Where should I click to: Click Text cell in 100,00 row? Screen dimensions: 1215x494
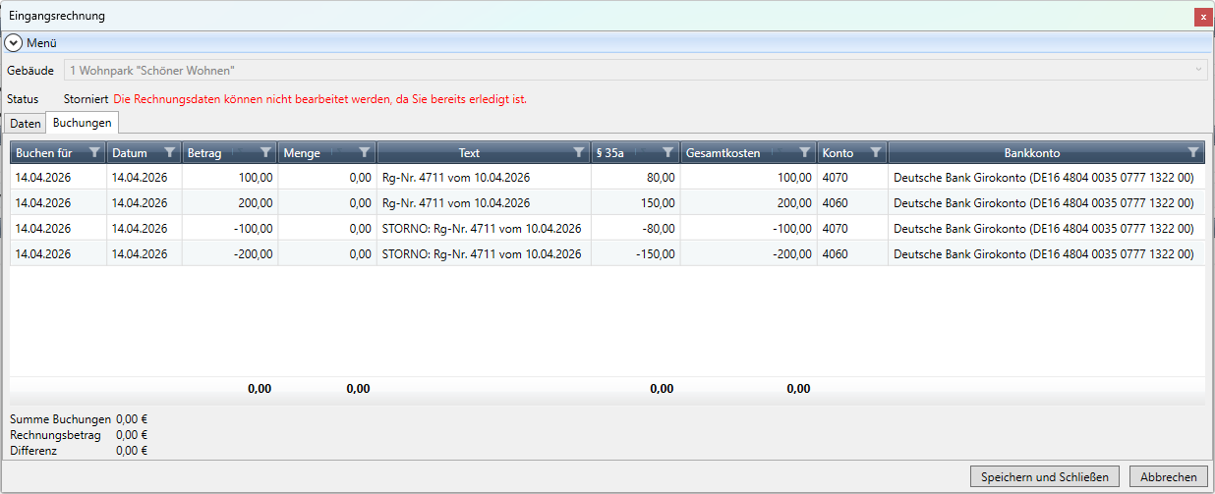484,178
